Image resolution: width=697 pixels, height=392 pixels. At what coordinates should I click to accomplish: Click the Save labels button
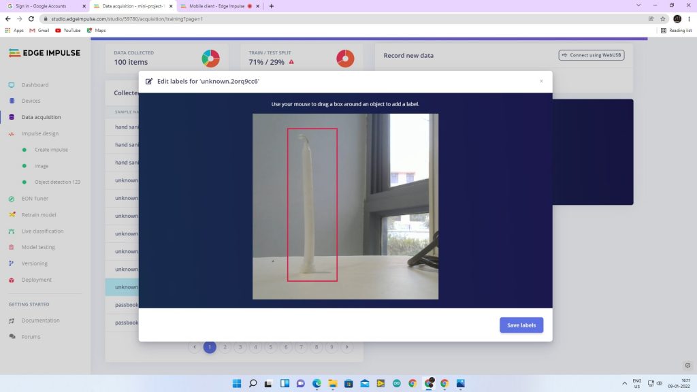pyautogui.click(x=521, y=325)
